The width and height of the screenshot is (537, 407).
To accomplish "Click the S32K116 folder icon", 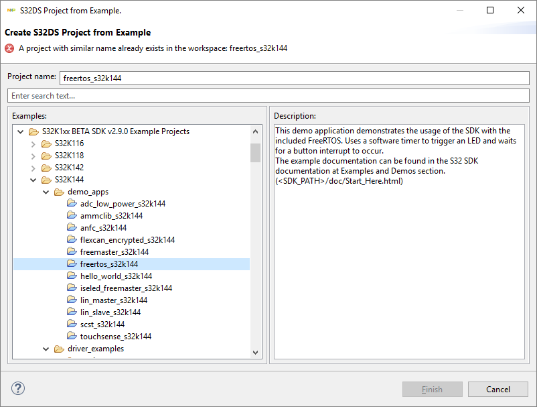I will [46, 143].
